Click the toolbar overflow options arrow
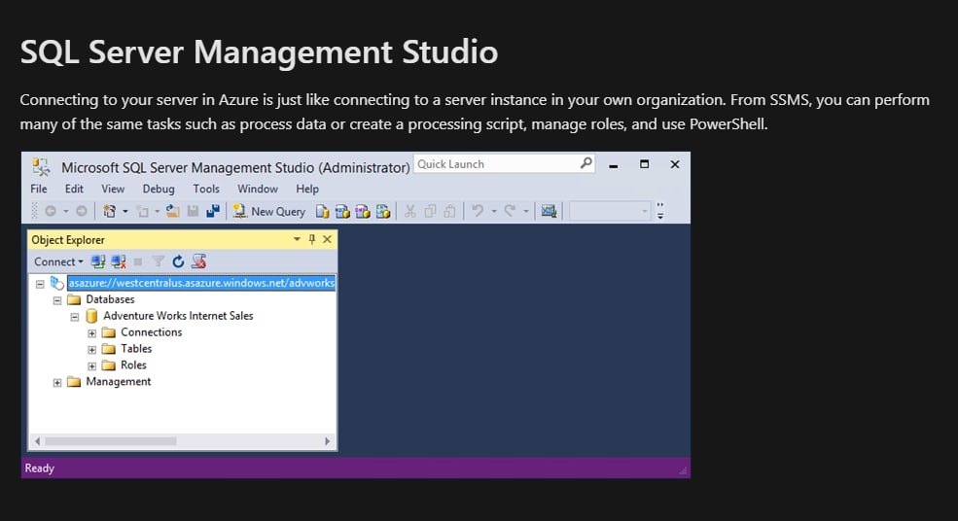Image resolution: width=958 pixels, height=521 pixels. (x=660, y=211)
